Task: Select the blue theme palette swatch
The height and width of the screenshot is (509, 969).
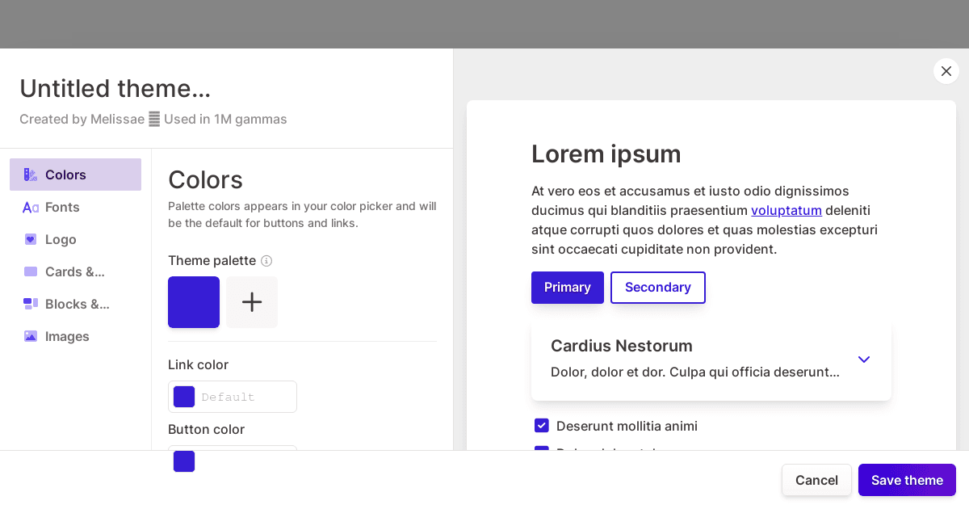Action: coord(194,302)
